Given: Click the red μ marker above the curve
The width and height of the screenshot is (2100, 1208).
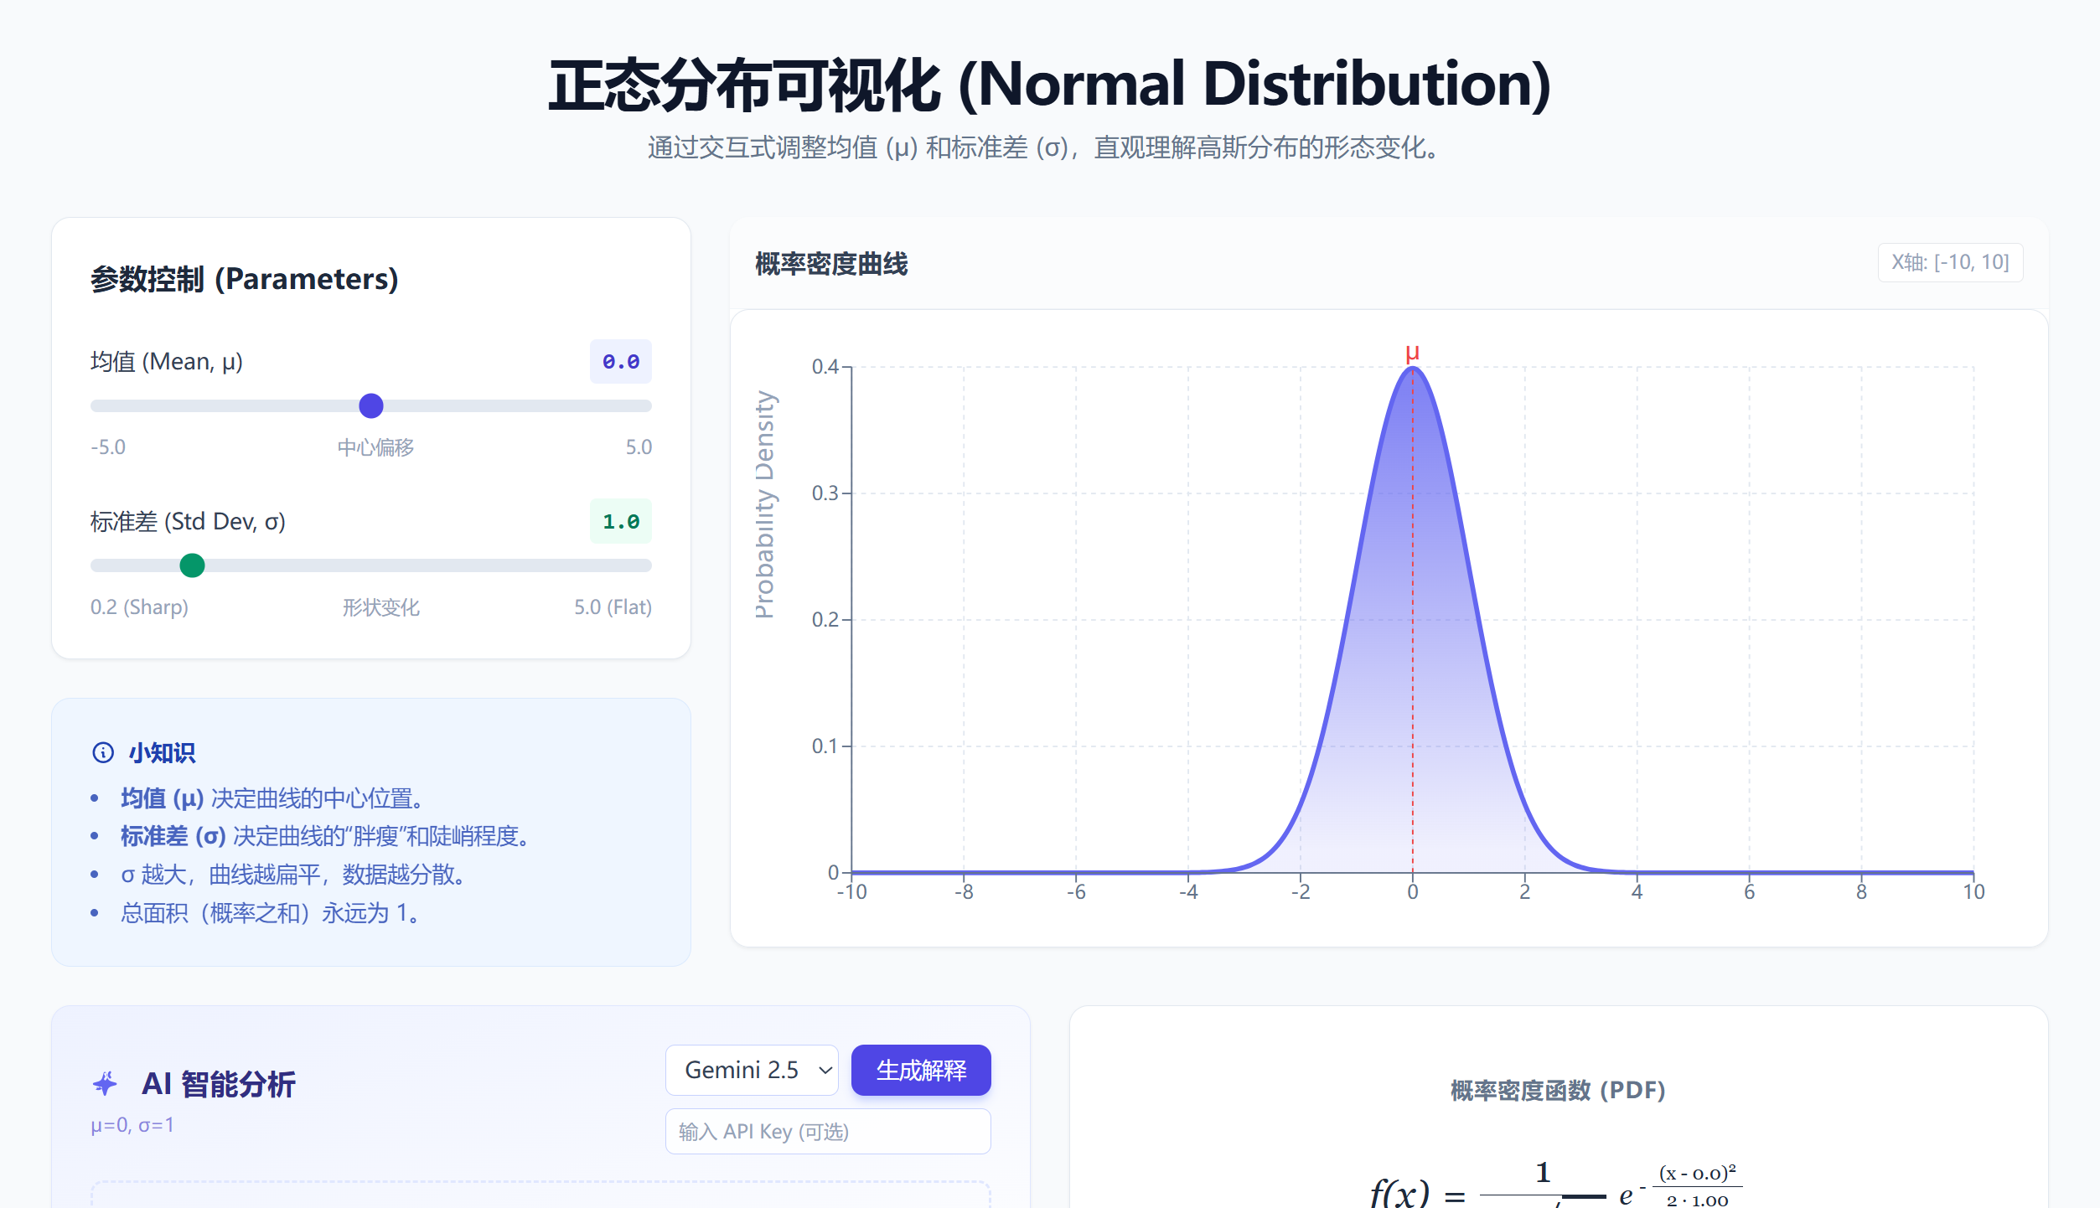Looking at the screenshot, I should pos(1412,353).
